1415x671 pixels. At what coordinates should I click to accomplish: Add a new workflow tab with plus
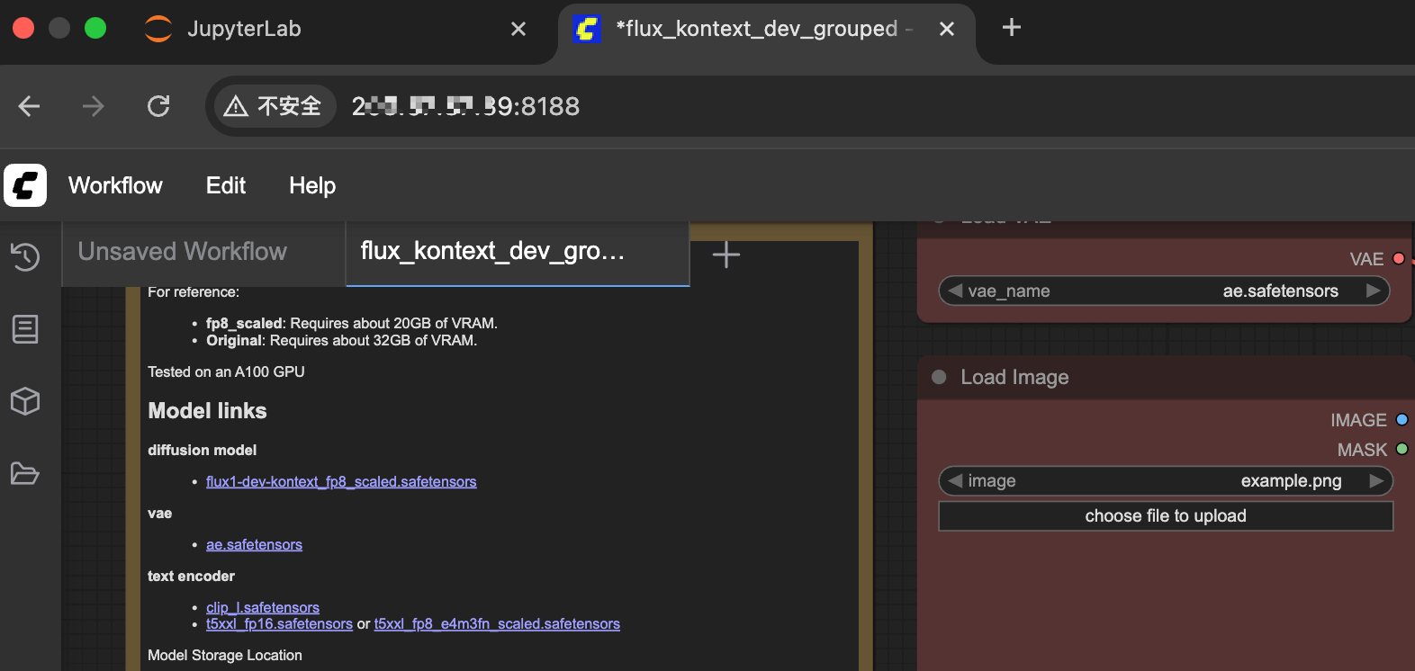[726, 255]
